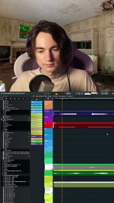Image resolution: width=114 pixels, height=203 pixels.
Task: Expand Sonic Academy Synthwave Sample Pack folder
Action: click(12, 171)
